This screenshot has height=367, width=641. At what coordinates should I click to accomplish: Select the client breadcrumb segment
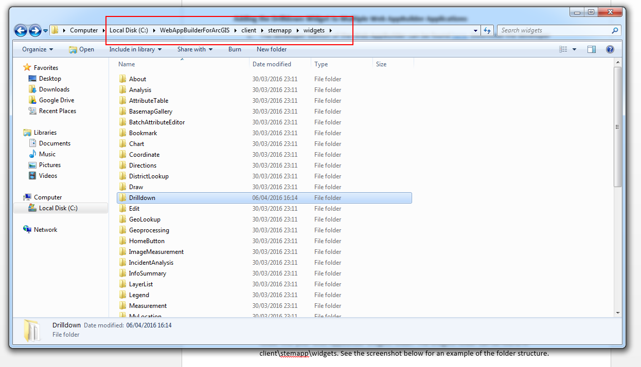248,30
